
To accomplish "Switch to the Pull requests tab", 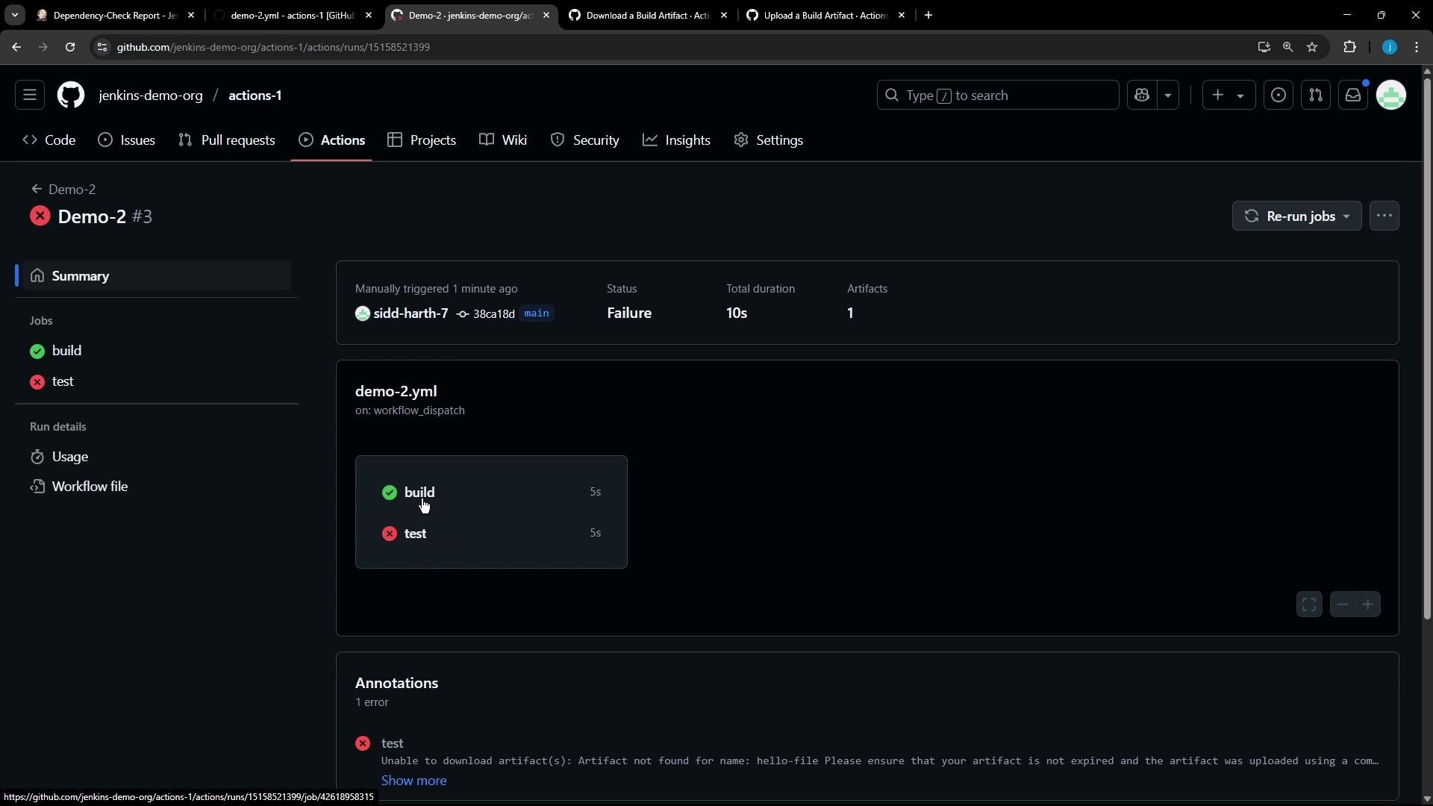I will pyautogui.click(x=227, y=140).
